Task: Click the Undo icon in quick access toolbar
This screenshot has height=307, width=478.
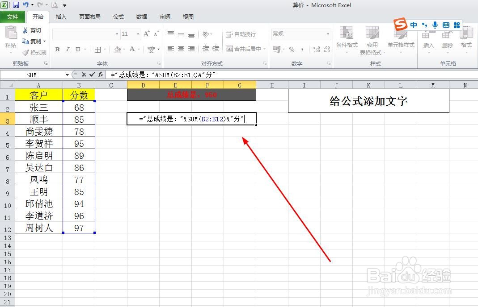Action: (x=25, y=5)
